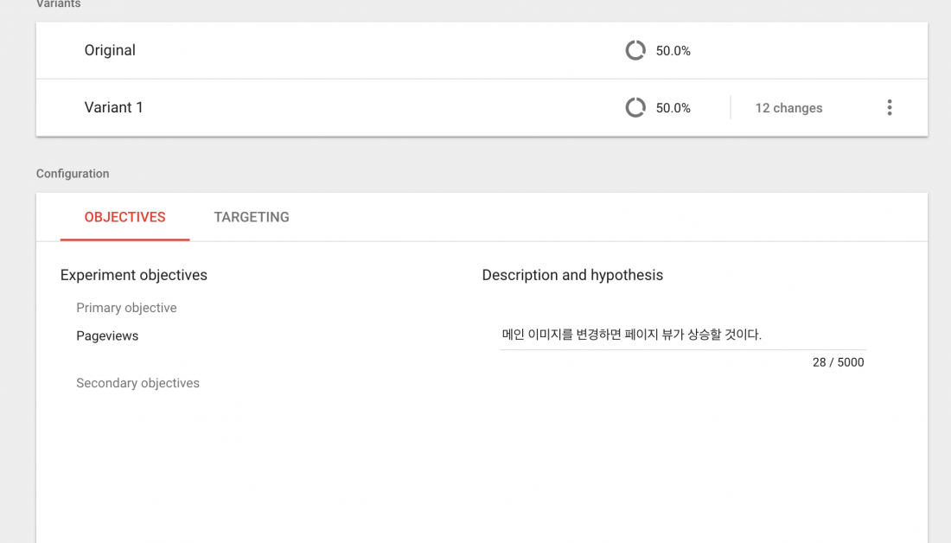This screenshot has width=951, height=543.
Task: Click Secondary objectives to add one
Action: pos(137,383)
